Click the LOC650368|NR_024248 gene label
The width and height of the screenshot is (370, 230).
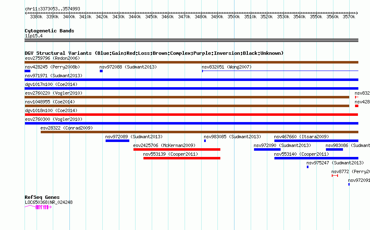(x=49, y=202)
